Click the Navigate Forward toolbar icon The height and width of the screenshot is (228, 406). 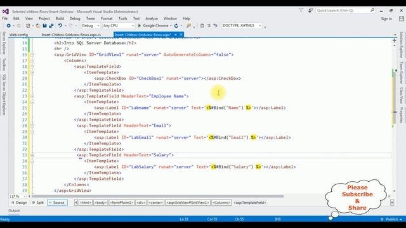(18, 25)
